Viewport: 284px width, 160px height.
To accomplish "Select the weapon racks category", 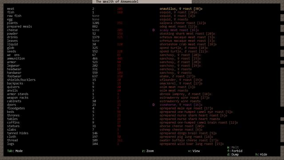I will (x=18, y=98).
